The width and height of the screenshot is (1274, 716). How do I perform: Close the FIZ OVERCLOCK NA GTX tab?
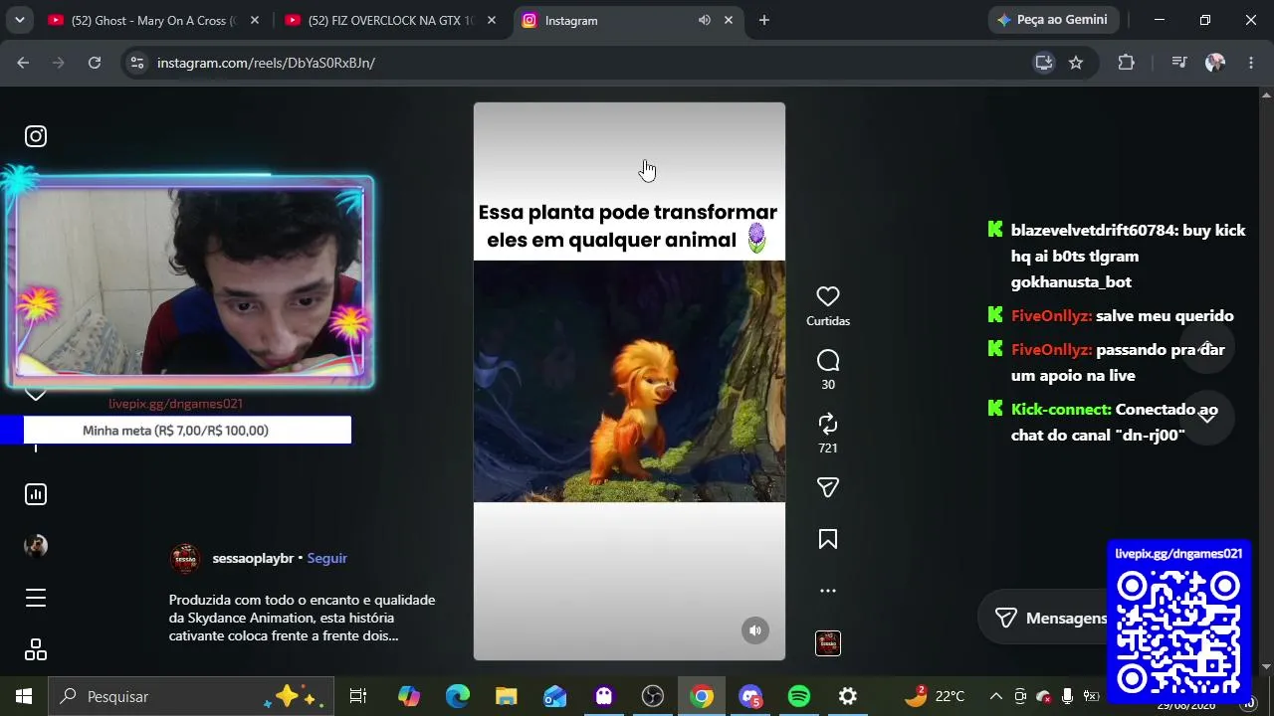[492, 20]
